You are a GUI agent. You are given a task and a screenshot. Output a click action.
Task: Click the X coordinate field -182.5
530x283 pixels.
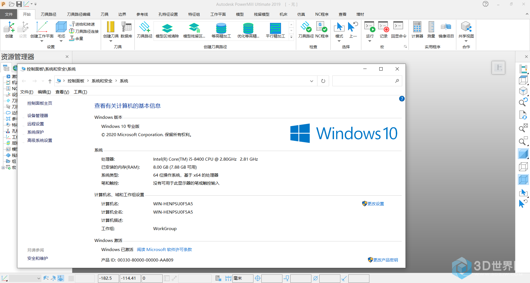(108, 278)
